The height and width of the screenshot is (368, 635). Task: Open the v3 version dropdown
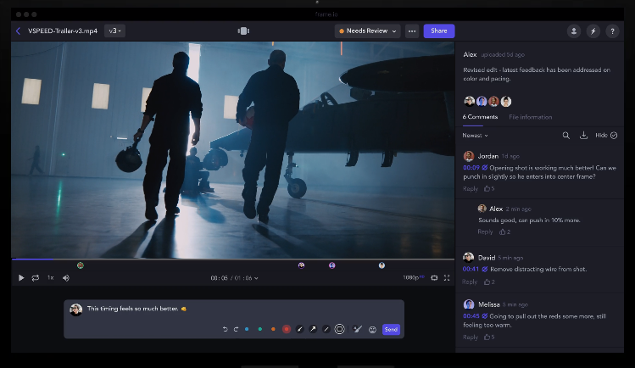point(115,31)
